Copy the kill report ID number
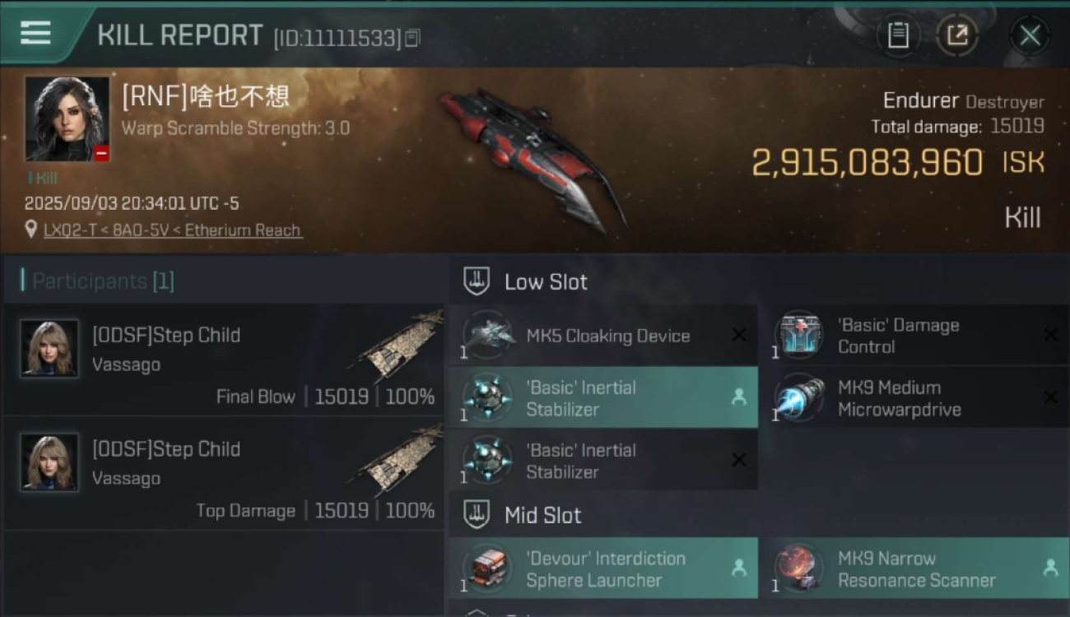 coord(412,38)
